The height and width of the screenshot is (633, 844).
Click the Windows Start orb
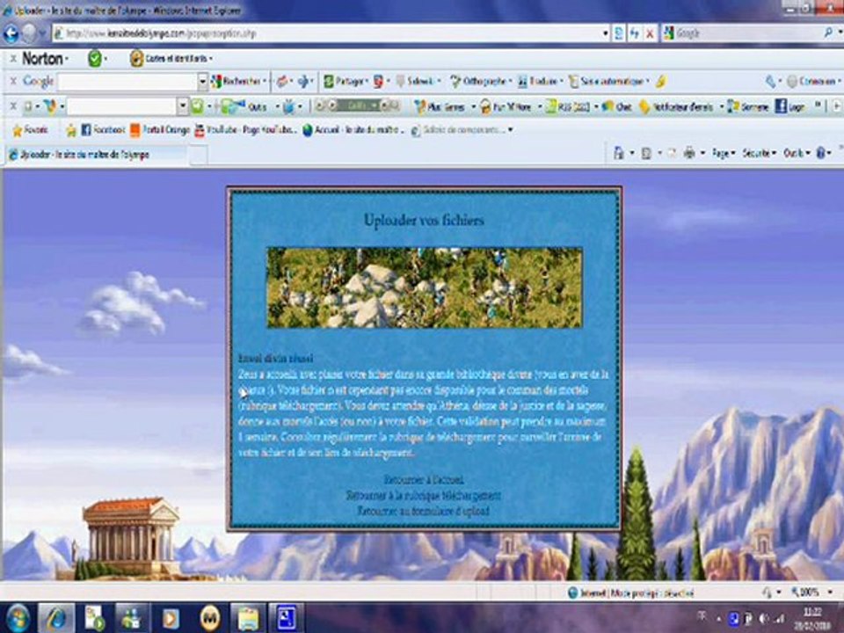pos(18,618)
